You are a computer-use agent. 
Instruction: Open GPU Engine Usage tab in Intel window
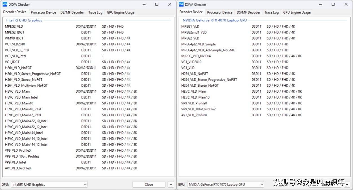click(121, 12)
